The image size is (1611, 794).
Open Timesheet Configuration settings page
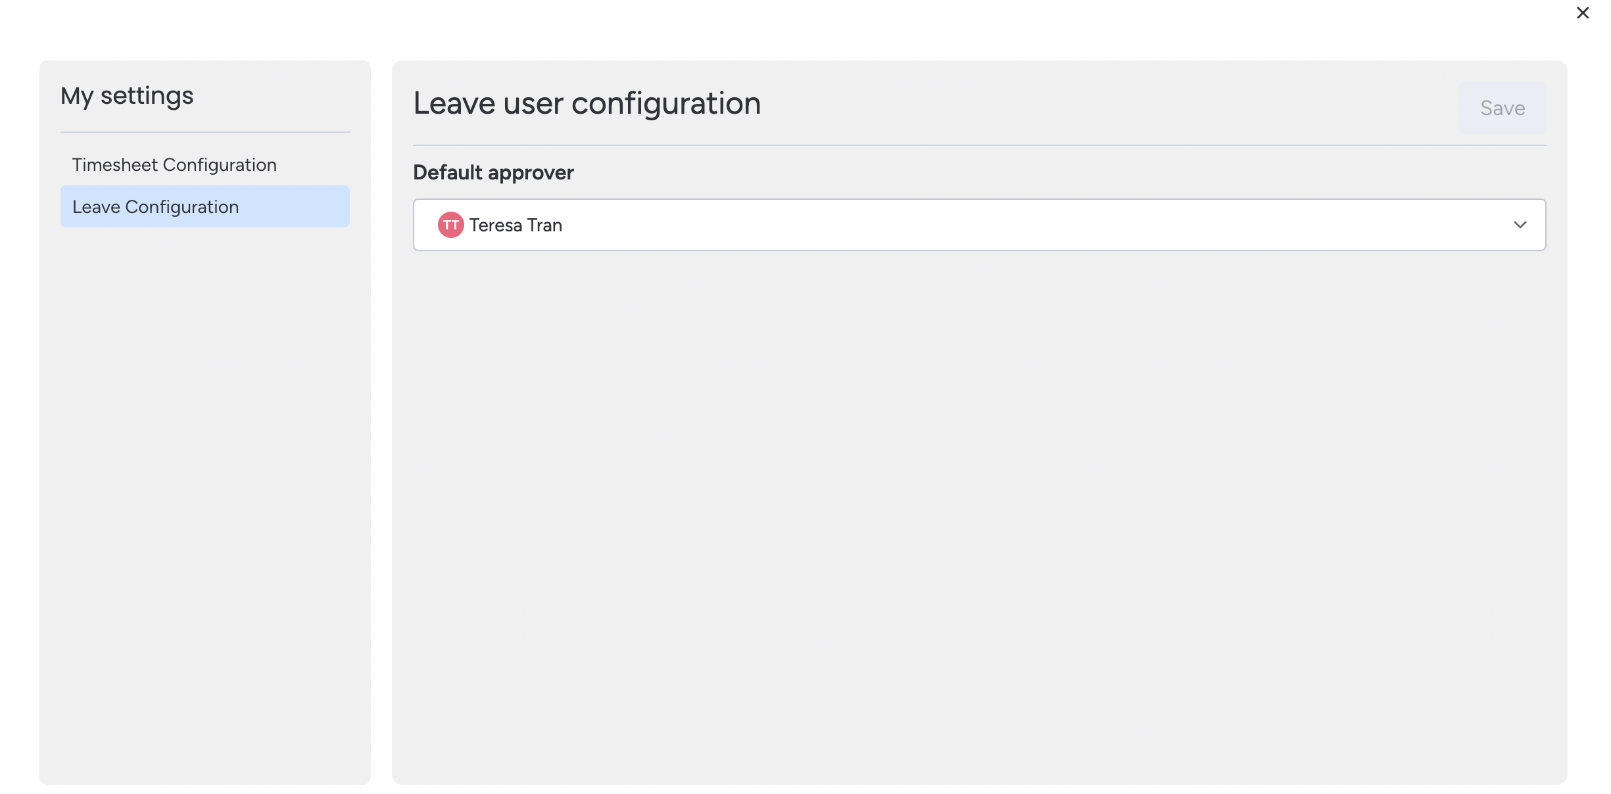[x=174, y=164]
